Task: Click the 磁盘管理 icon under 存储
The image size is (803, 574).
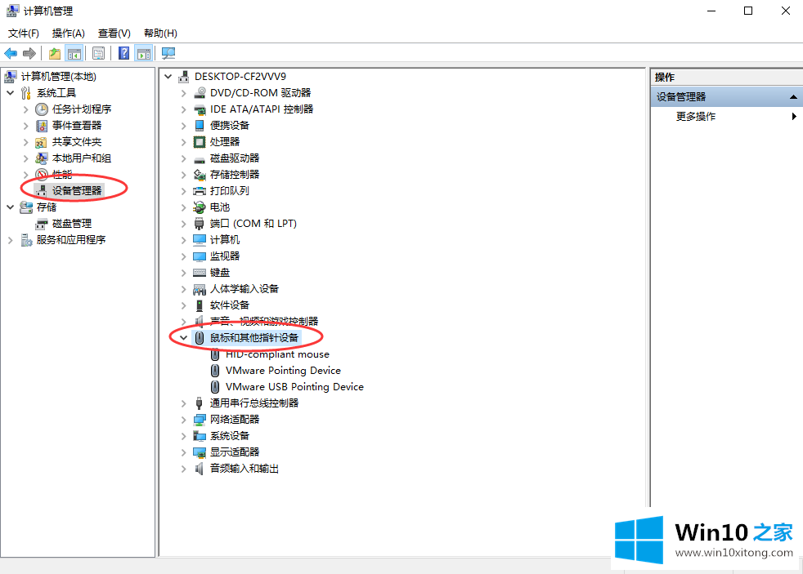Action: coord(42,223)
